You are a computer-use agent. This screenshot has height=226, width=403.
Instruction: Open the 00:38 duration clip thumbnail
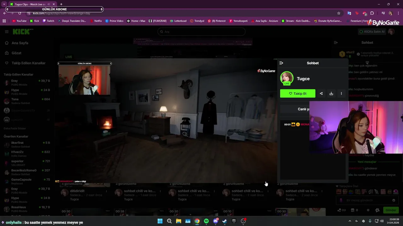tap(138, 212)
